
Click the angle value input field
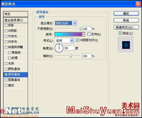coord(70,48)
